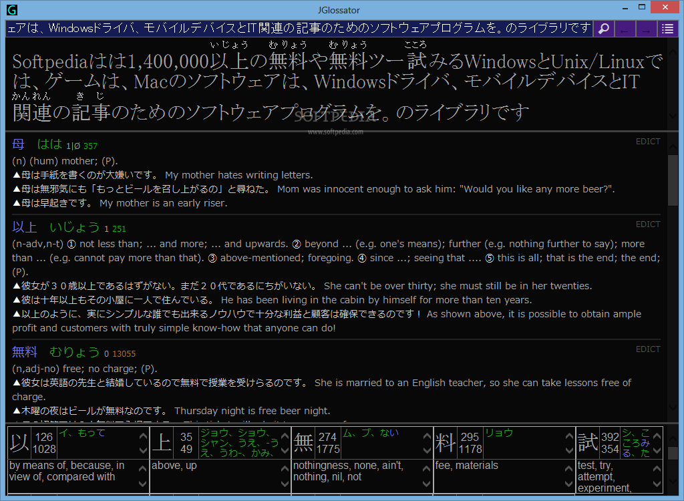
Task: Click the magnifier search button
Action: 603,29
